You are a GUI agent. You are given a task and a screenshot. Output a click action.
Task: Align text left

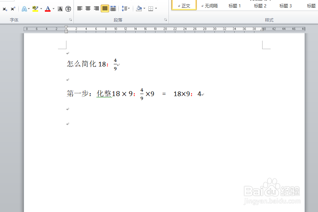(x=80, y=8)
